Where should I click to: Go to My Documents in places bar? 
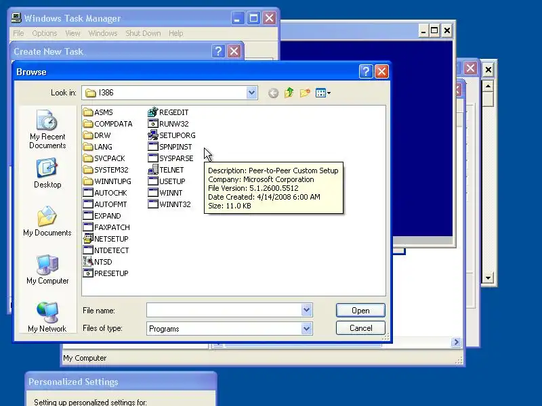point(47,221)
